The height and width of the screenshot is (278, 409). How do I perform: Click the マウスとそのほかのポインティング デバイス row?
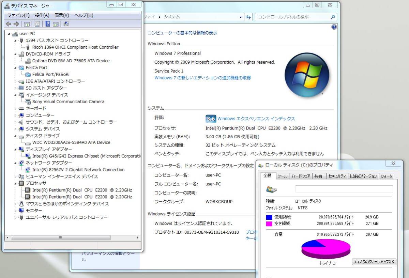click(67, 204)
